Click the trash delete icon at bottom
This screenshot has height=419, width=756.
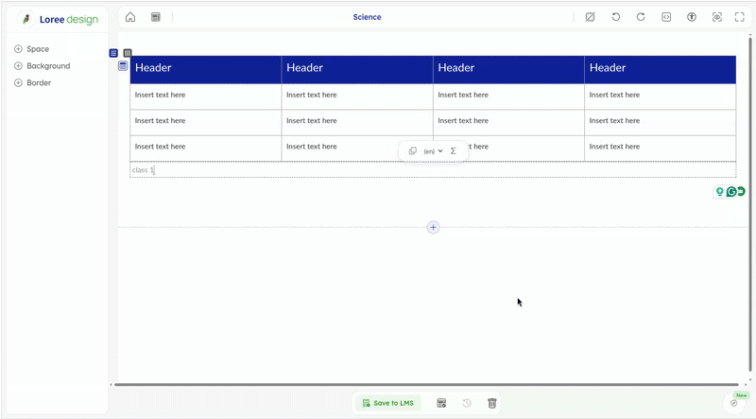pos(492,403)
